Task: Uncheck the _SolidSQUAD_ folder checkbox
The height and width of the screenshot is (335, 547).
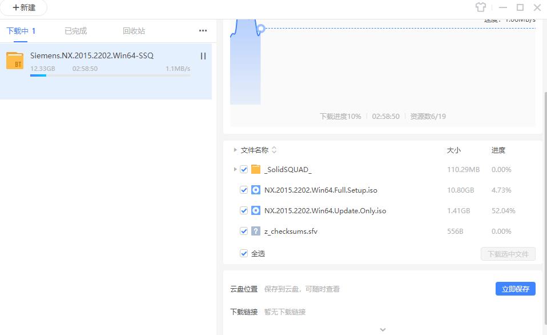Action: 244,169
